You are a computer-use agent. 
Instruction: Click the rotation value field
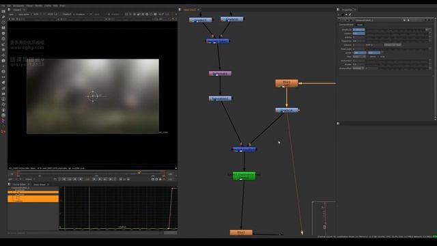[358, 33]
